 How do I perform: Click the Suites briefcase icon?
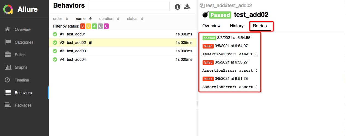8,55
